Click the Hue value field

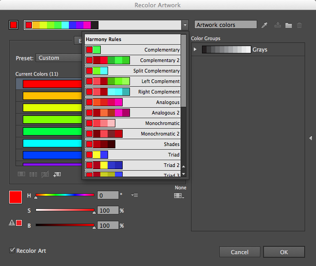pyautogui.click(x=108, y=195)
